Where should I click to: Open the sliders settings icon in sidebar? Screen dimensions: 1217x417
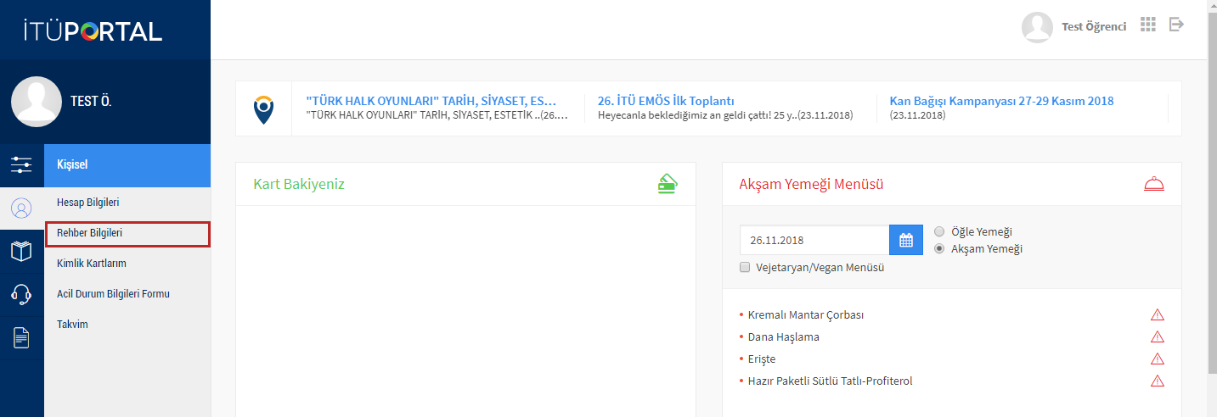click(x=21, y=165)
